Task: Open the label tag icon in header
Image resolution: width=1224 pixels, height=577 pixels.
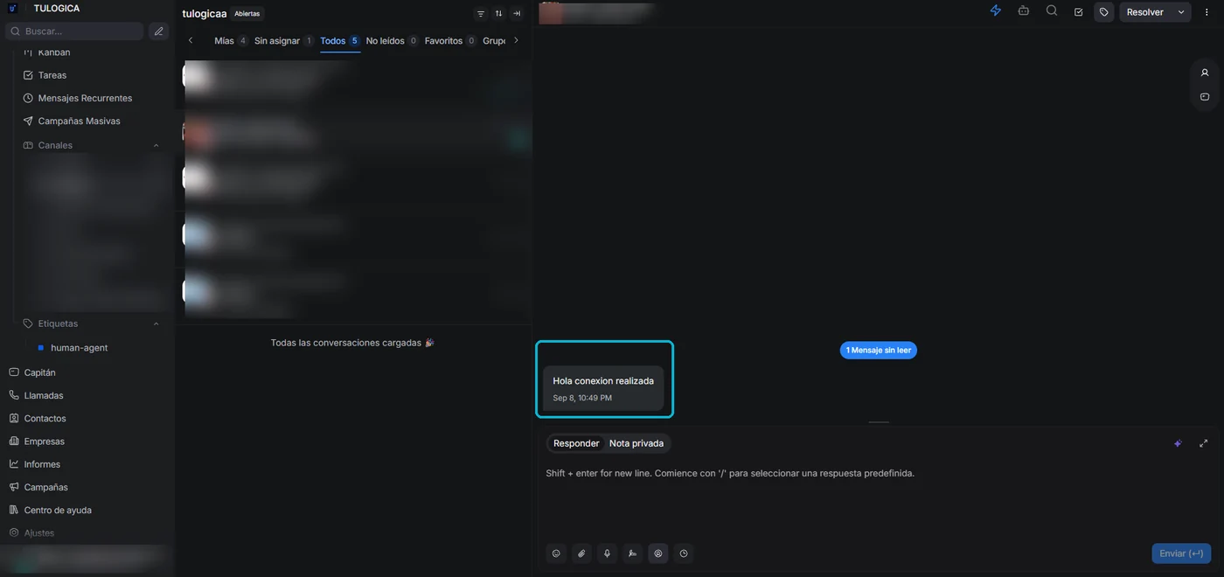Action: [1104, 12]
